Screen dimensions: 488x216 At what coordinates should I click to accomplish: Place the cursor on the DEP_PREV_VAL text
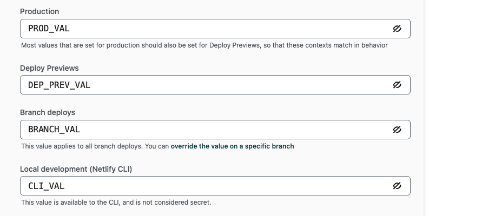(x=59, y=85)
